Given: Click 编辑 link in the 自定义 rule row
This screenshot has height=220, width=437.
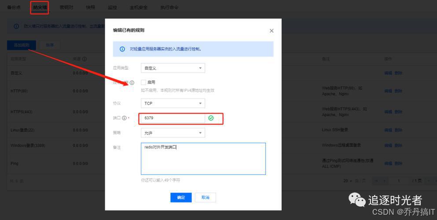Looking at the screenshot, I should pyautogui.click(x=388, y=73).
